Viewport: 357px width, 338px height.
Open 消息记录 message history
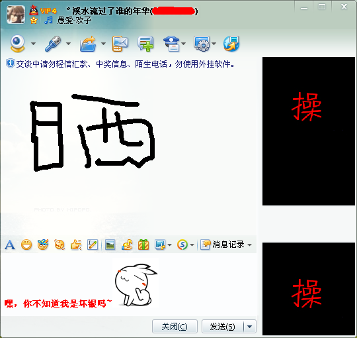(222, 245)
